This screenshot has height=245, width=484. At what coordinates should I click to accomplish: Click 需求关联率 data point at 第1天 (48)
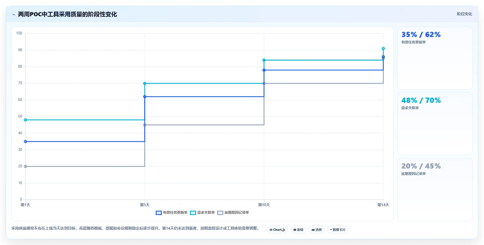pyautogui.click(x=26, y=120)
